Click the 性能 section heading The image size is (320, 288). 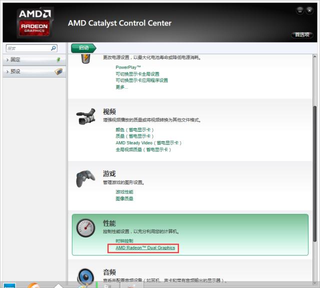(x=109, y=223)
